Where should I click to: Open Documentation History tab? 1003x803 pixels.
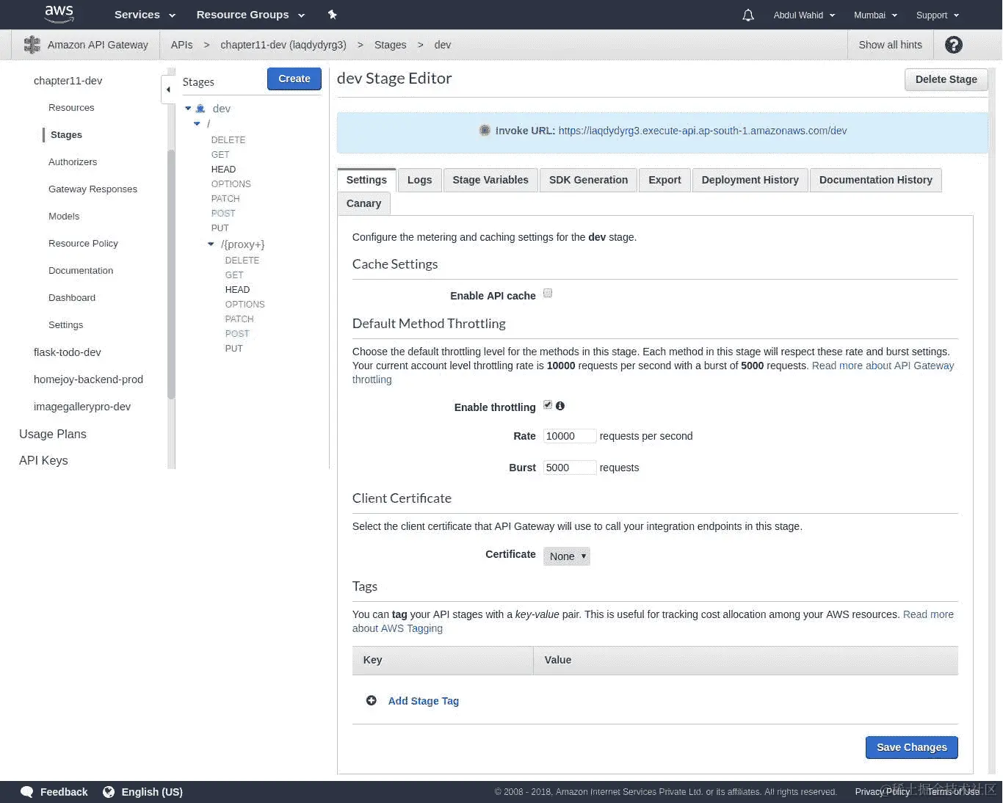coord(875,180)
